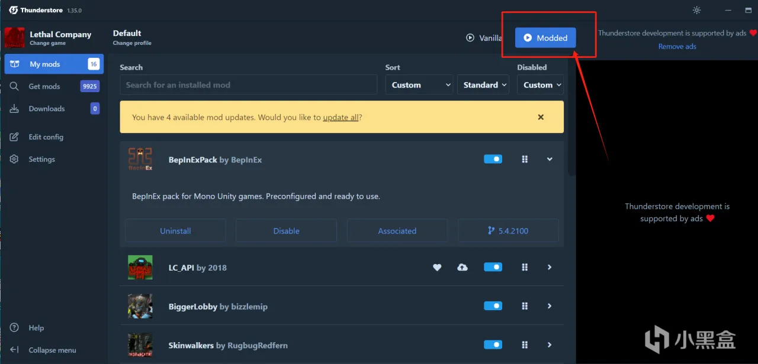Click the cloud update icon on LC_API

[x=462, y=267]
